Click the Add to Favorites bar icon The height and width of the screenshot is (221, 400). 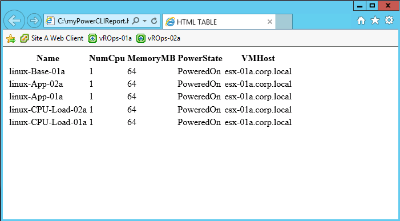[x=11, y=38]
